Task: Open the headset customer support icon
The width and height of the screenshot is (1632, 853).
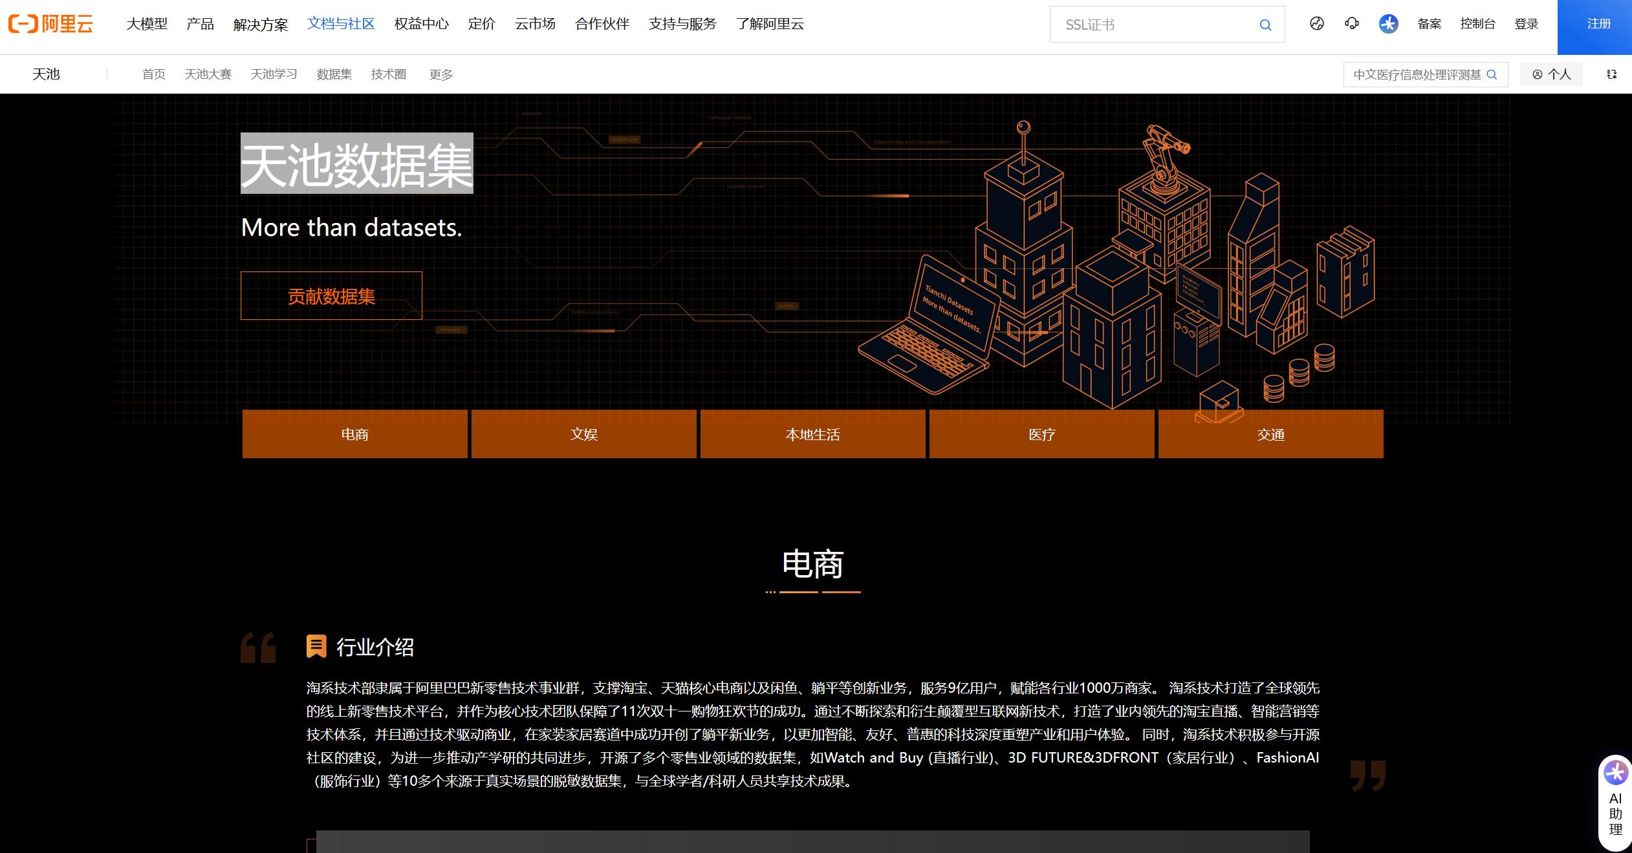Action: 1352,24
